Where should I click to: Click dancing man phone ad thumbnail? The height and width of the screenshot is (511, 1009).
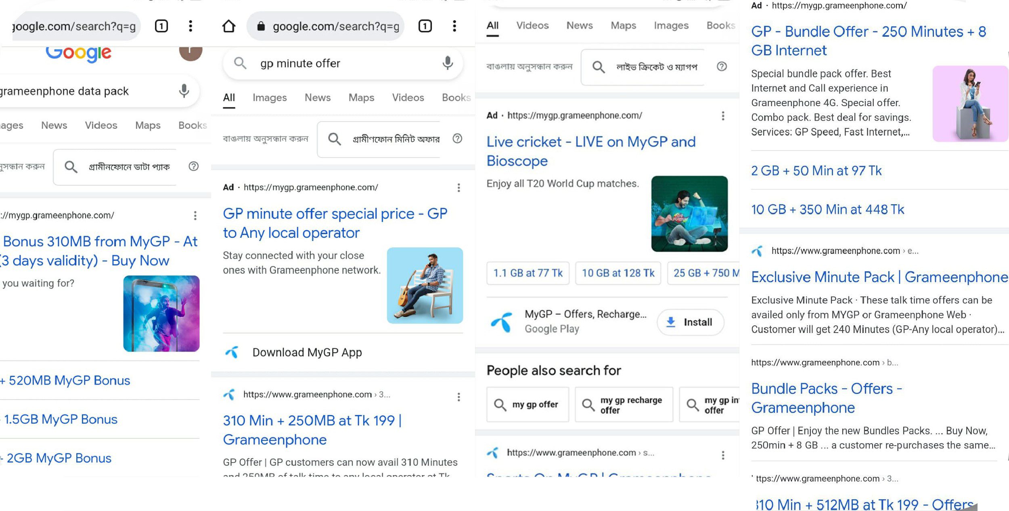tap(161, 314)
